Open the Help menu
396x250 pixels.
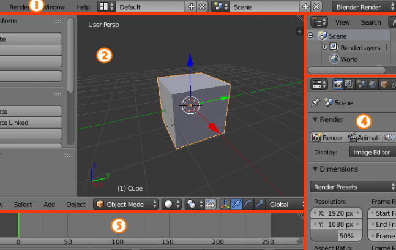click(x=83, y=7)
